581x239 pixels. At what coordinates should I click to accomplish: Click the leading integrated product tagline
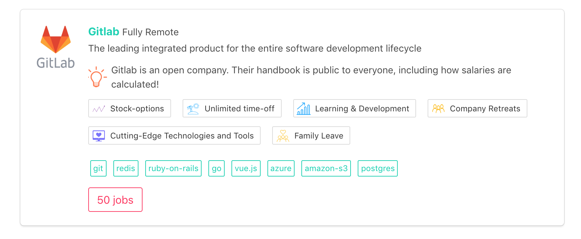tap(255, 49)
